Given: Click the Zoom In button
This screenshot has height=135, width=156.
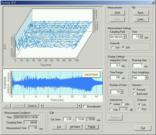Looking at the screenshot, I should [x=32, y=106].
